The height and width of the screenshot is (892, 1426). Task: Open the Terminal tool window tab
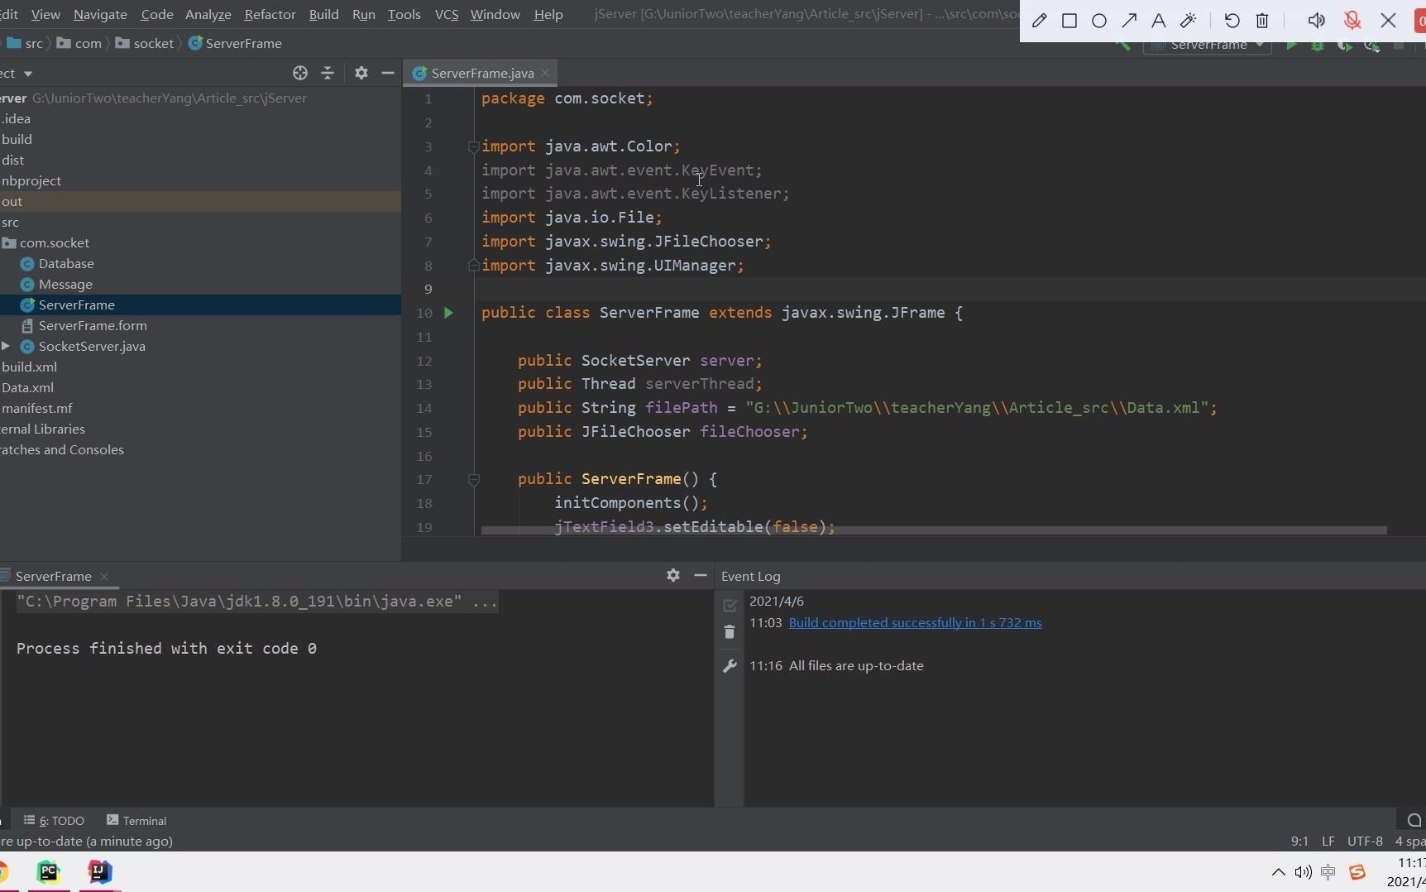[136, 820]
